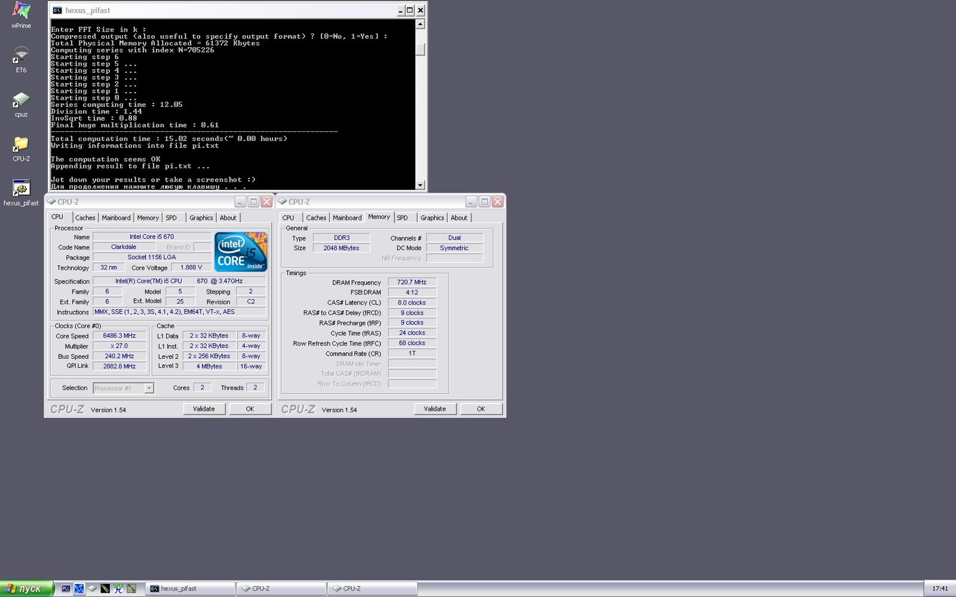Screen dimensions: 956x597
Task: Click the Cycle Time value '24 clocks'
Action: pos(412,333)
